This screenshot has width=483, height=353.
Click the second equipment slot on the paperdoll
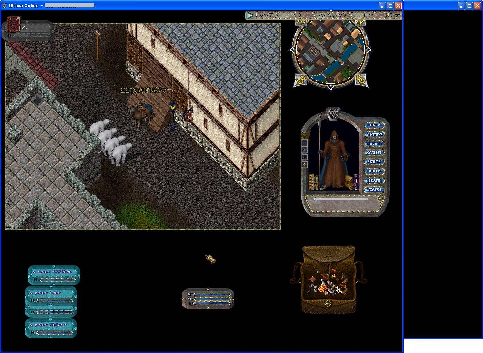point(304,150)
